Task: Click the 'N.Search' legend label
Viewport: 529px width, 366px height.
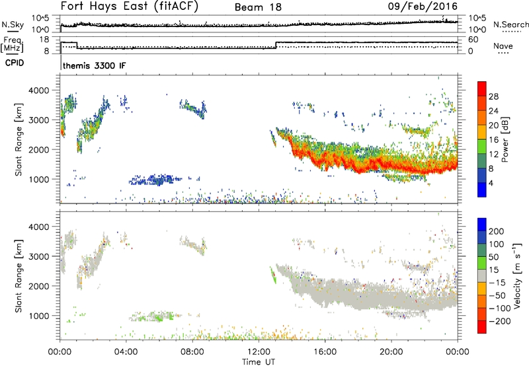Action: pyautogui.click(x=510, y=24)
